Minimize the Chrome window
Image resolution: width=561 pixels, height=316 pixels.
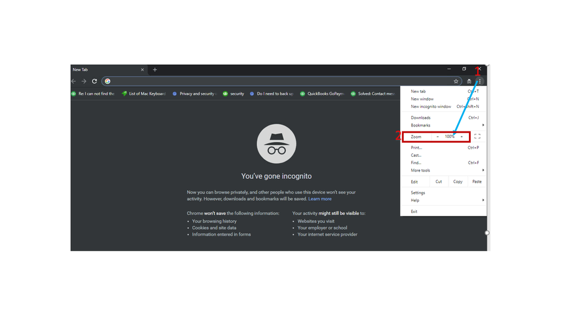click(x=449, y=69)
